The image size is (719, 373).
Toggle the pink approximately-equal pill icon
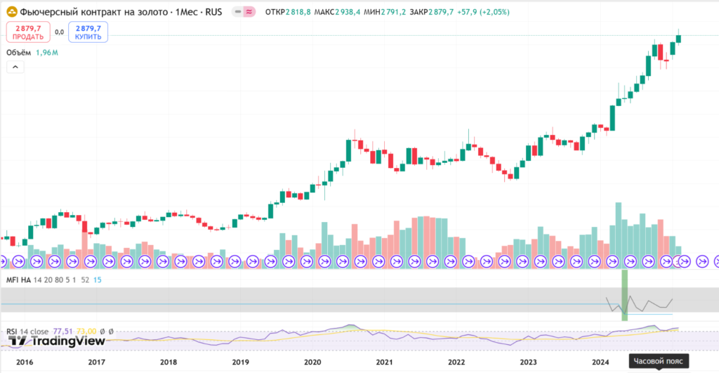pos(249,12)
